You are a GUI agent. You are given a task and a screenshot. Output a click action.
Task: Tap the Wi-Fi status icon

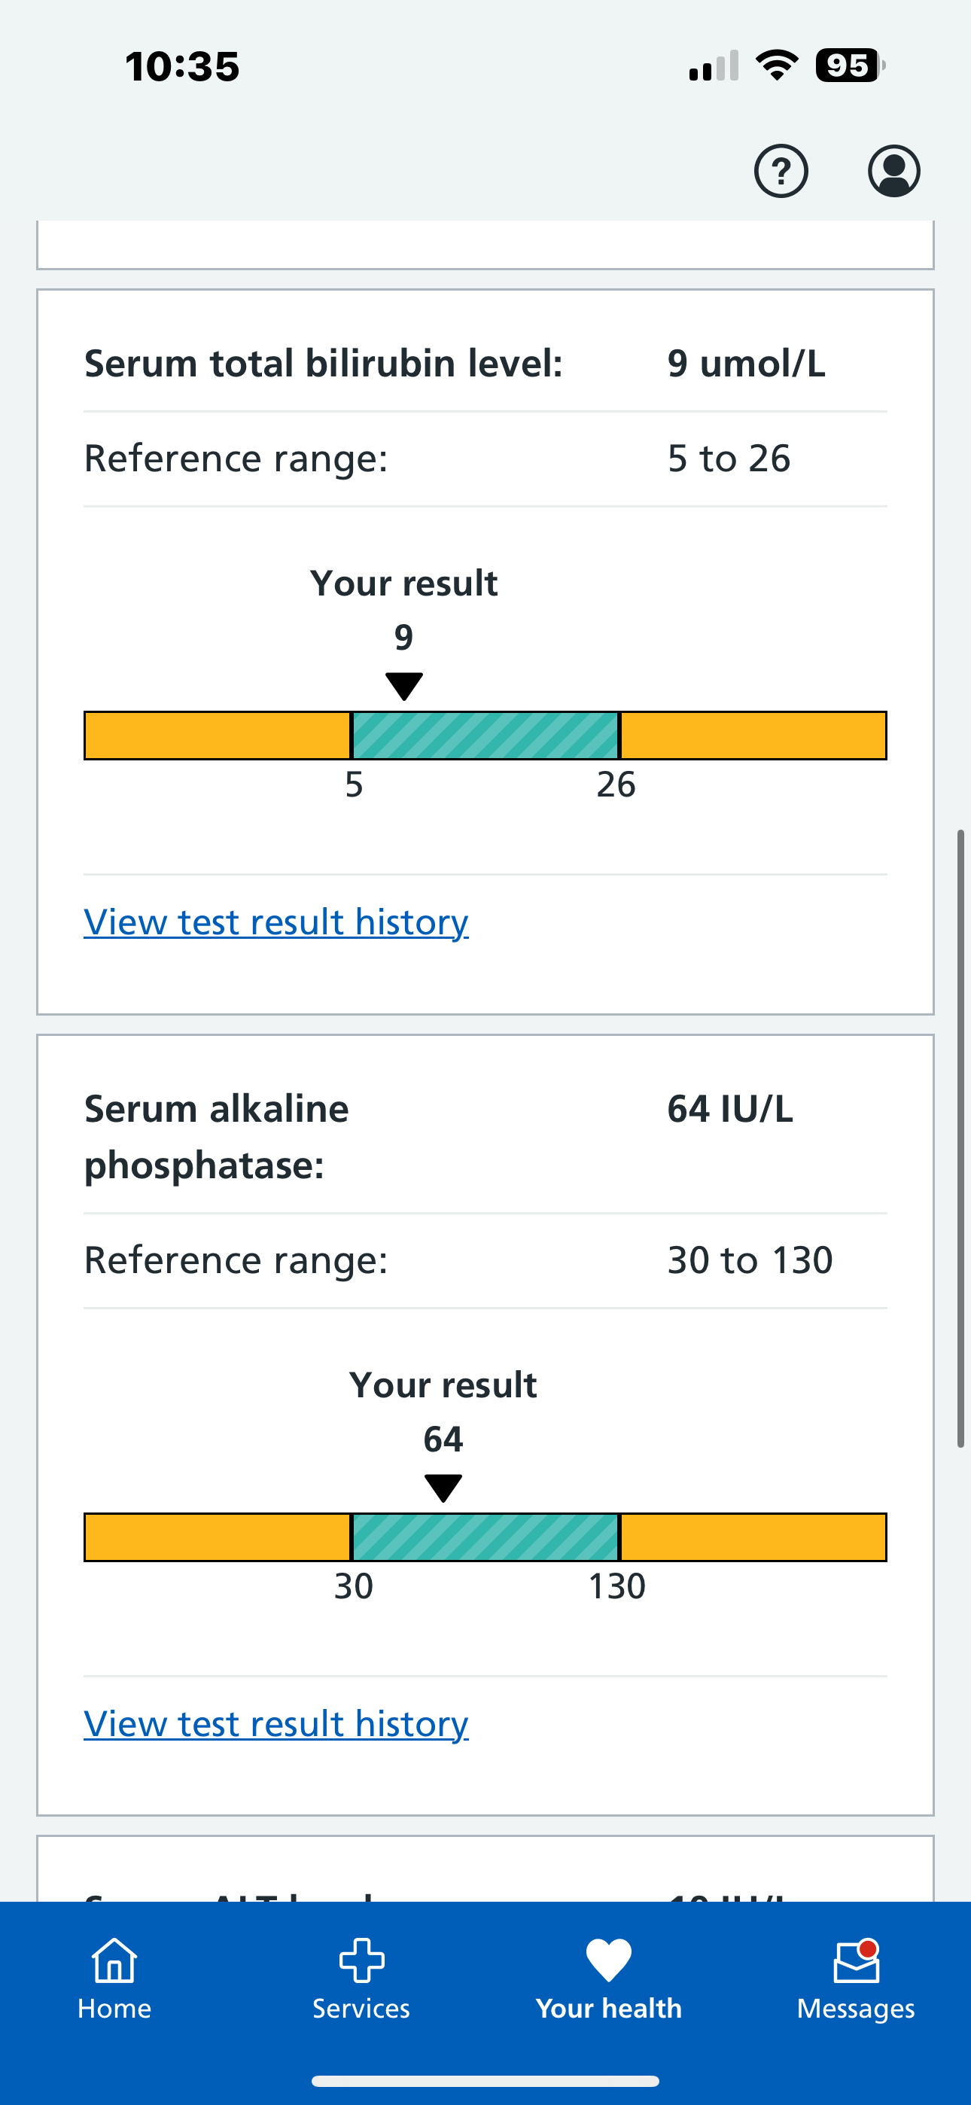point(777,65)
